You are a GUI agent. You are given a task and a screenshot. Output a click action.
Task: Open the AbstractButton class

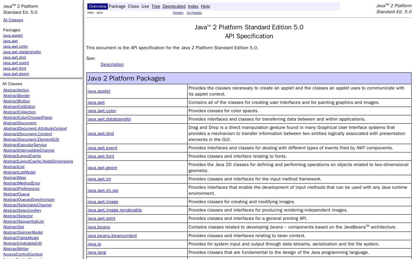(x=16, y=101)
